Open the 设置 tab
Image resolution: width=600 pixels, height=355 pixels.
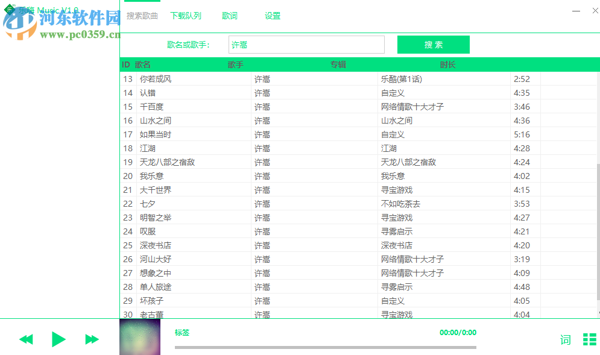[x=272, y=16]
